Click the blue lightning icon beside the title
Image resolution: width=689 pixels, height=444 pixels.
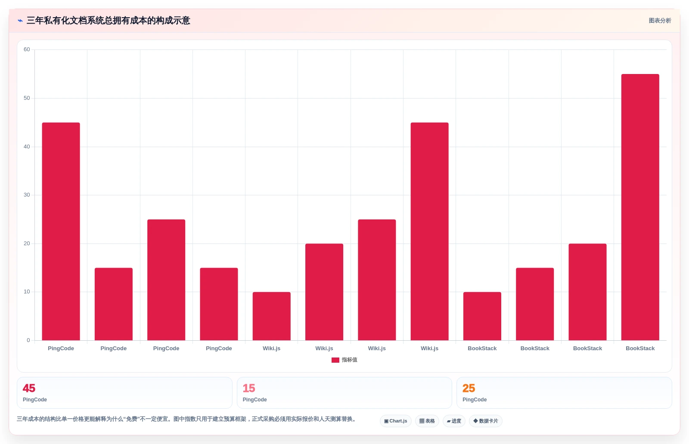tap(20, 21)
